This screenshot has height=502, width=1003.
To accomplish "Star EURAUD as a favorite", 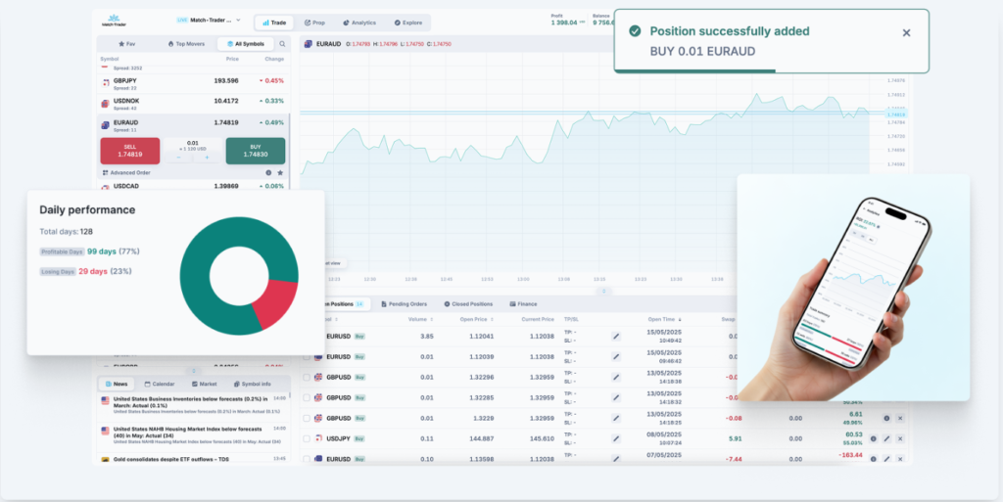I will click(280, 172).
